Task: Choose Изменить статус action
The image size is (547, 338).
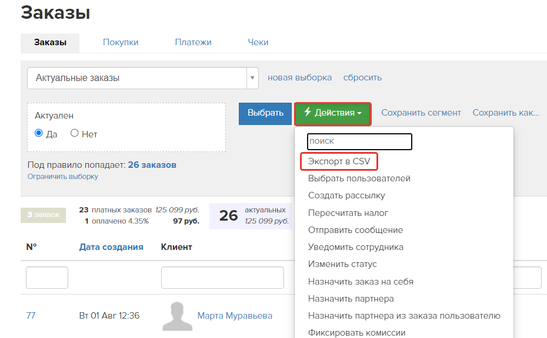Action: [342, 264]
